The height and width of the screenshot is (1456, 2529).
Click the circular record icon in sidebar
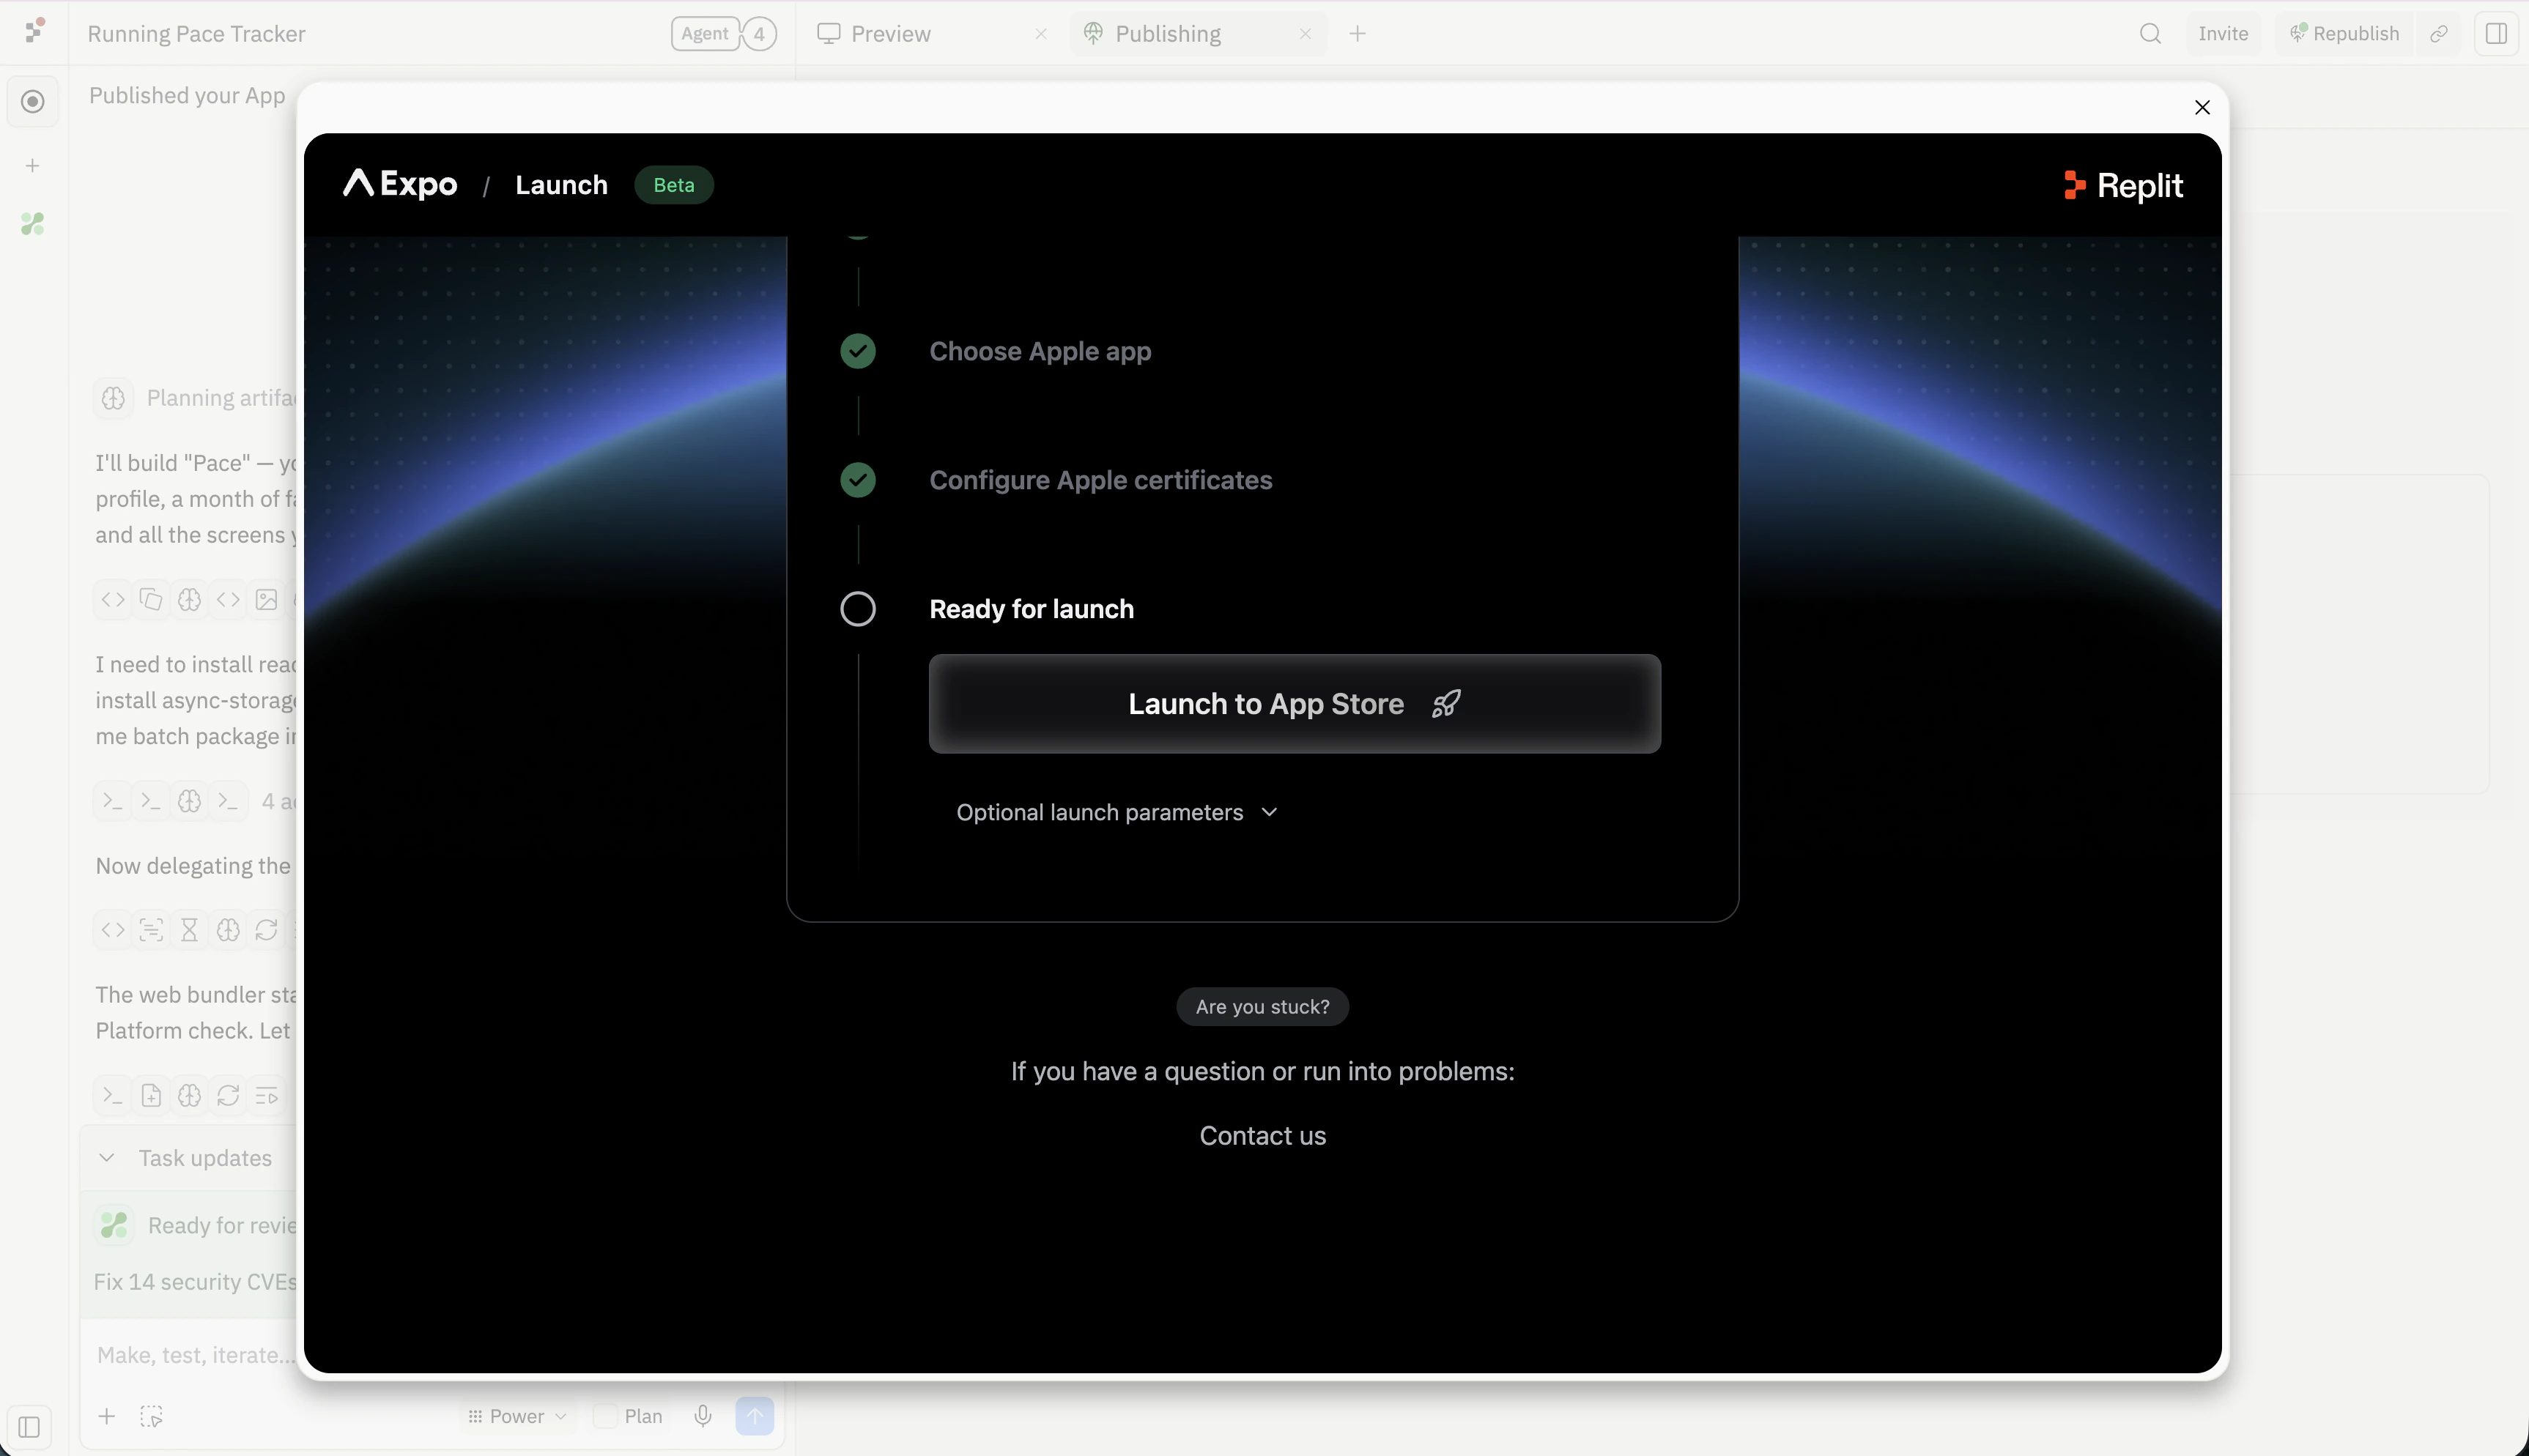click(x=33, y=102)
